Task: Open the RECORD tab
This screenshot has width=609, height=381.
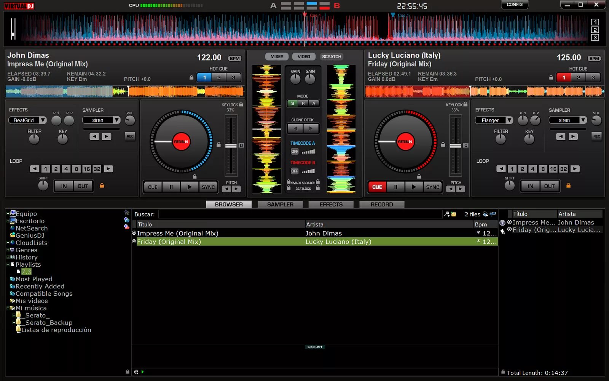Action: (x=382, y=204)
